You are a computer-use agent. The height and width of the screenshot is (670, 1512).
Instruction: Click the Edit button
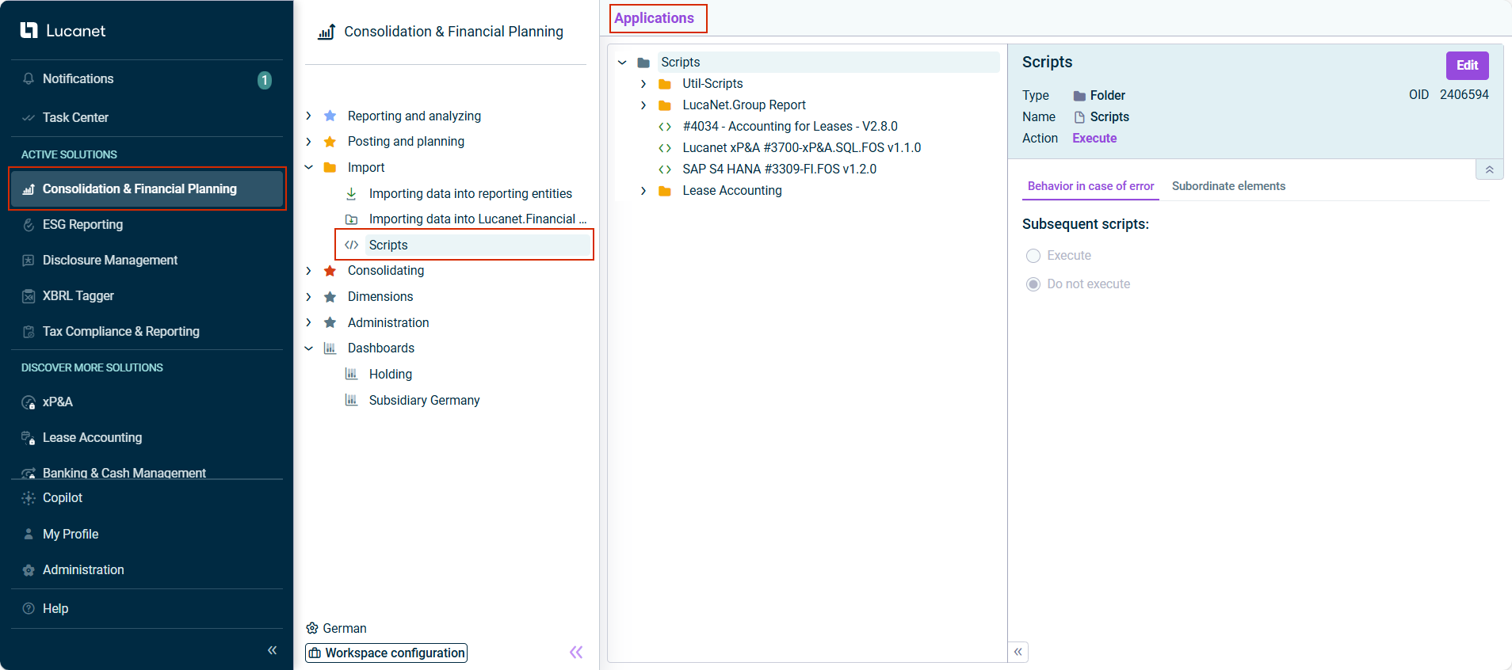pos(1467,66)
